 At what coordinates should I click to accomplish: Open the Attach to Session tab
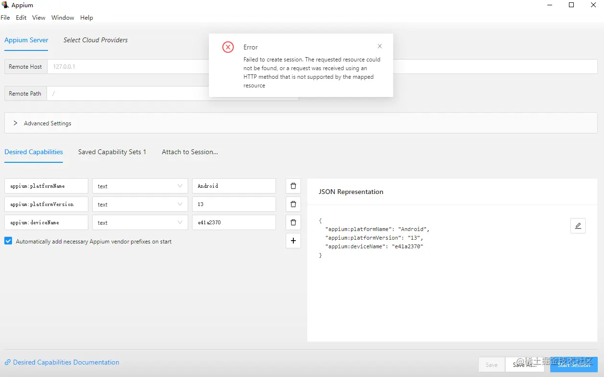pos(190,152)
